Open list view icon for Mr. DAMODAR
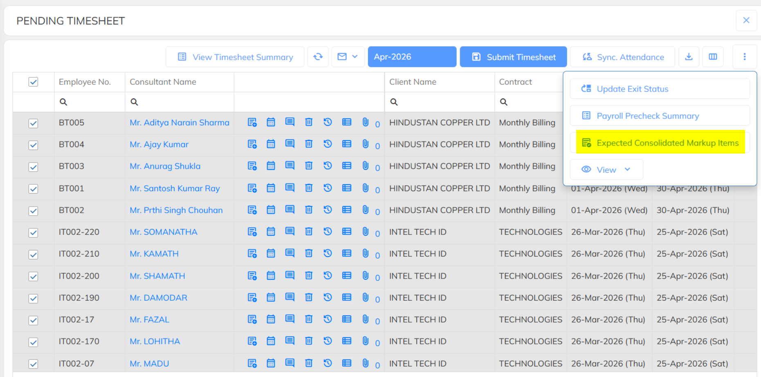Screen dimensions: 761x377 [347, 297]
